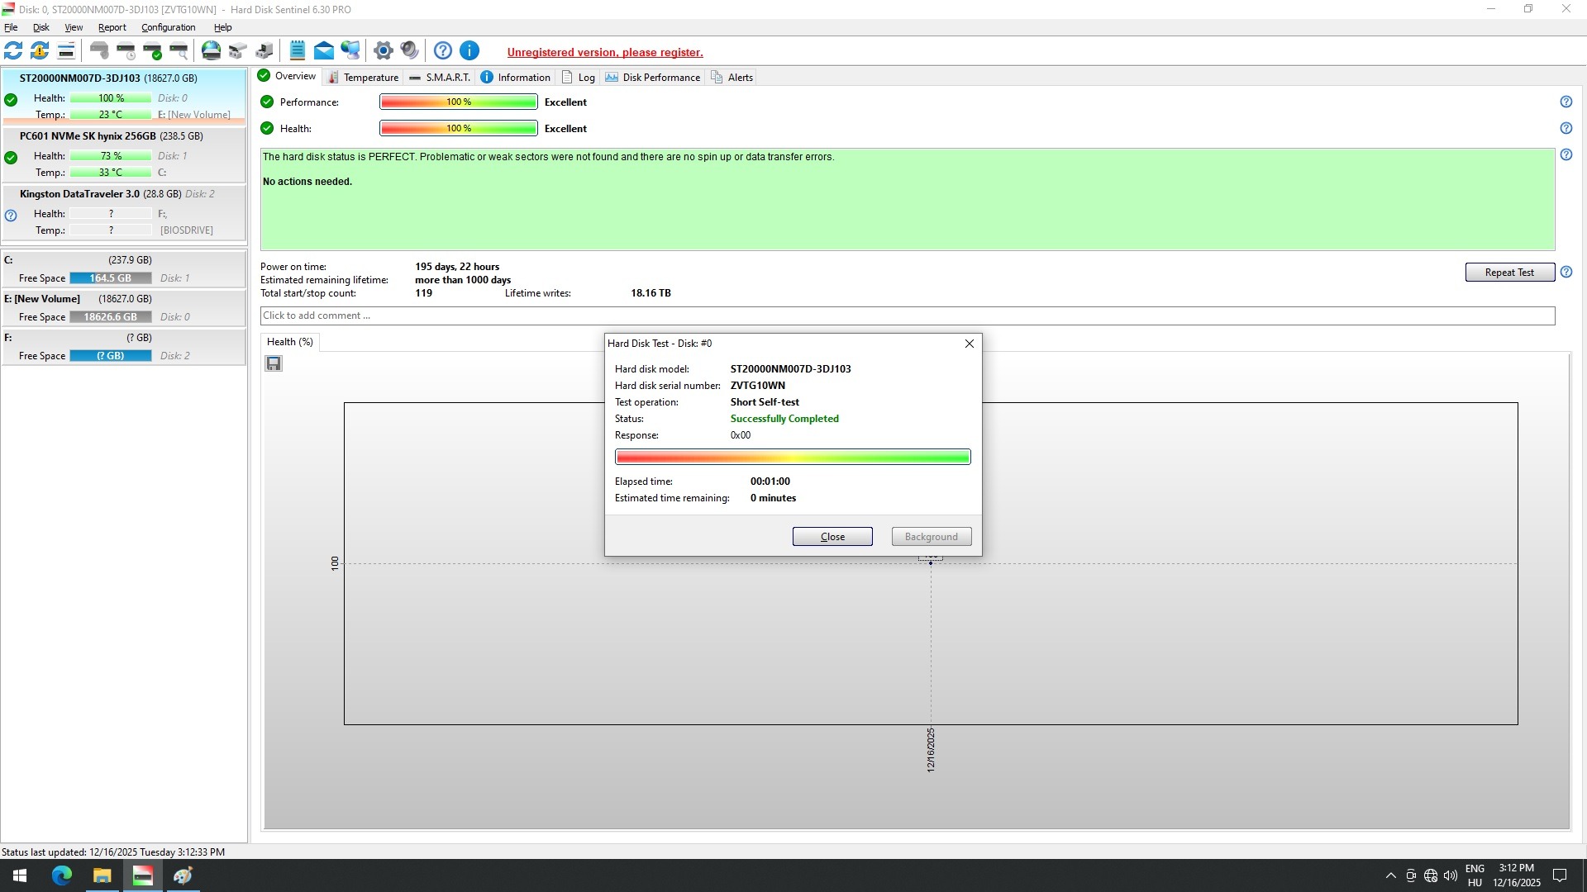1587x892 pixels.
Task: Click the notepad report icon in toolbar
Action: click(x=298, y=51)
